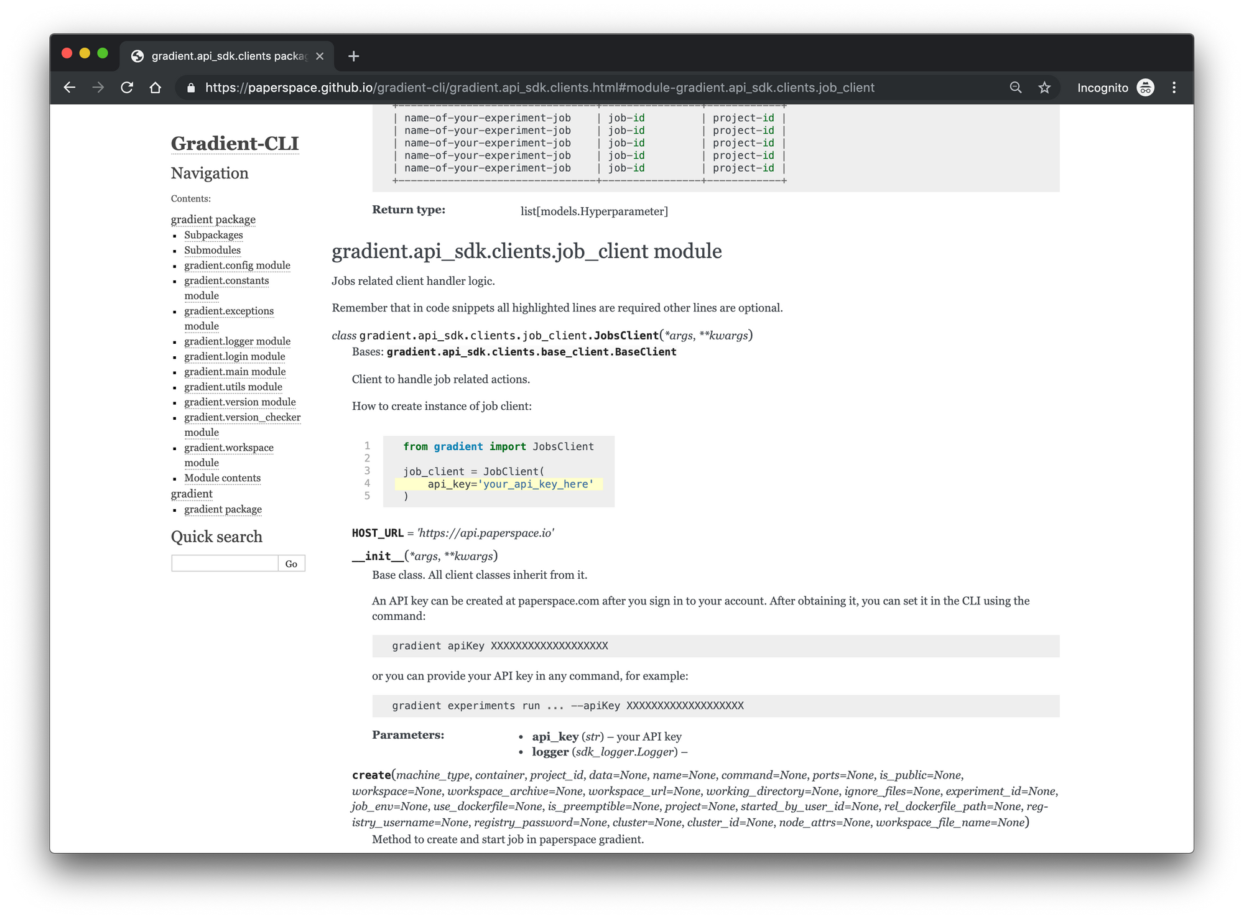Go to the home page icon
The width and height of the screenshot is (1244, 919).
pos(155,88)
